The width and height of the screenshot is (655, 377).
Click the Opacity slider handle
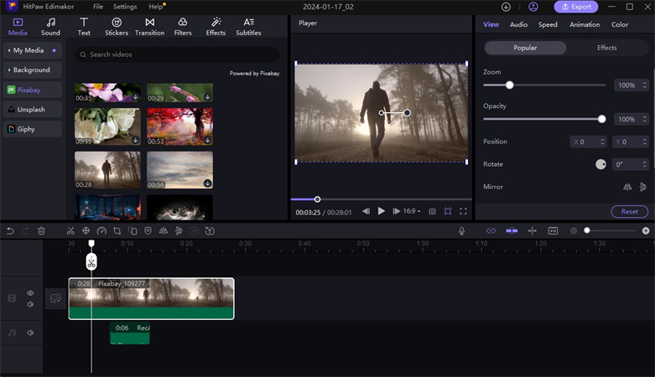pos(601,119)
